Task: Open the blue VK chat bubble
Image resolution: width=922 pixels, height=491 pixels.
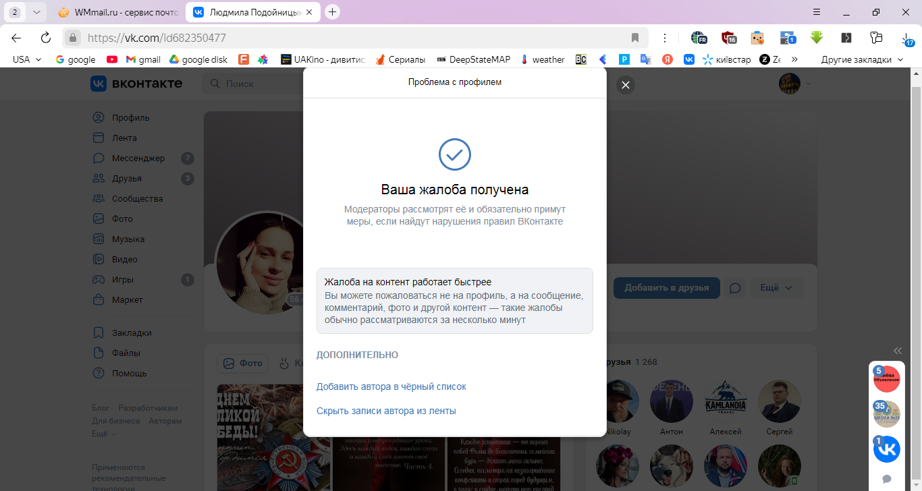Action: (x=887, y=449)
